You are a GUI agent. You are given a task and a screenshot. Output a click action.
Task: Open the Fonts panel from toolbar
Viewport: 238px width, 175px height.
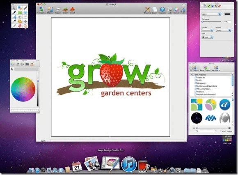point(183,10)
